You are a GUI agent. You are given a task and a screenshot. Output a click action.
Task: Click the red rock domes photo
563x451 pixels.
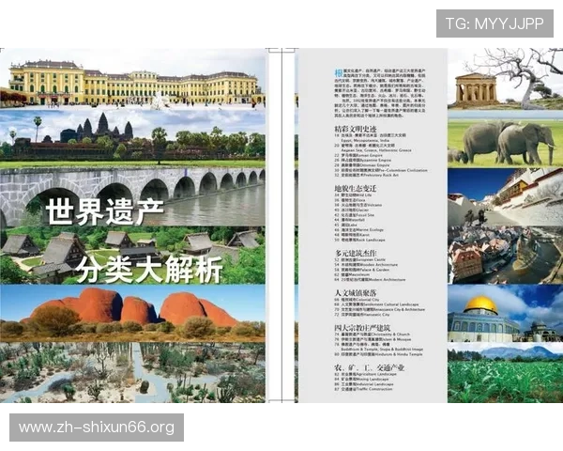[x=132, y=313]
